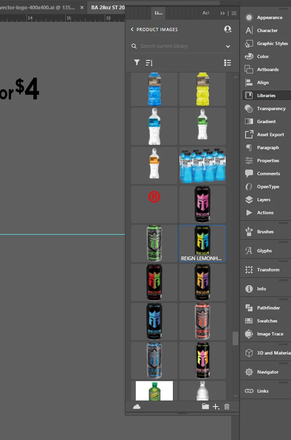
Task: Open the Graphic Styles panel
Action: pyautogui.click(x=266, y=44)
